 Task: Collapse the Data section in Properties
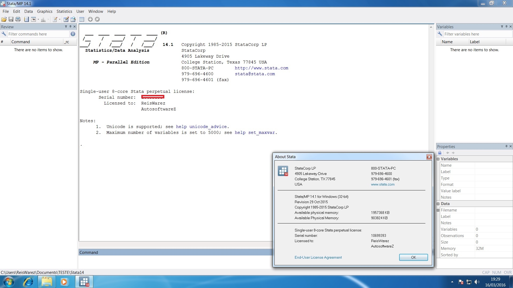click(438, 204)
